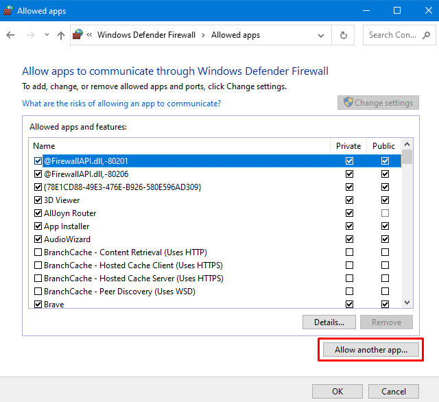Select Windows Defender Firewall breadcrumb
This screenshot has width=439, height=402.
pos(146,35)
